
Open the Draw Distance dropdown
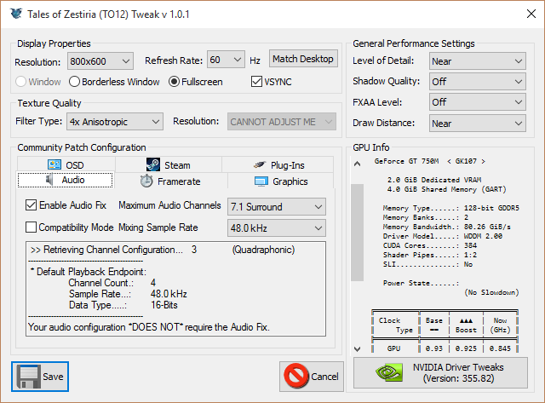(x=477, y=124)
